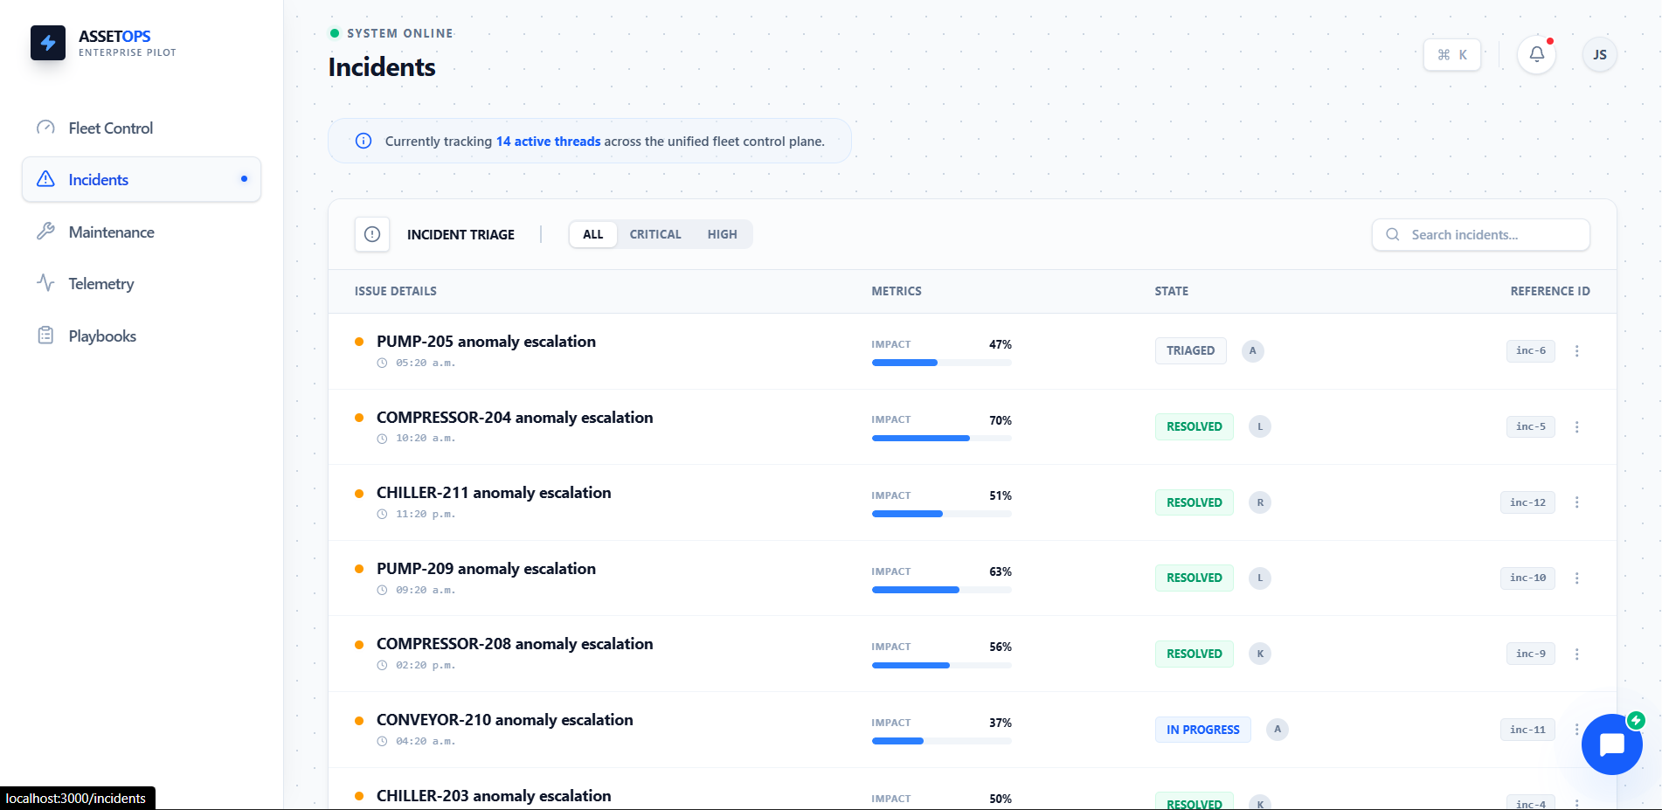The width and height of the screenshot is (1662, 810).
Task: Open the command palette shortcut button
Action: (x=1451, y=54)
